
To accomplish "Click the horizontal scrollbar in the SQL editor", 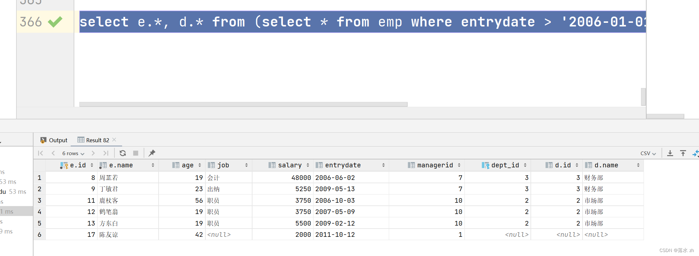I will click(243, 104).
